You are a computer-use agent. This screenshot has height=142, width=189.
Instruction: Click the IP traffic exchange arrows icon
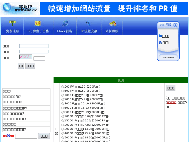88,23
